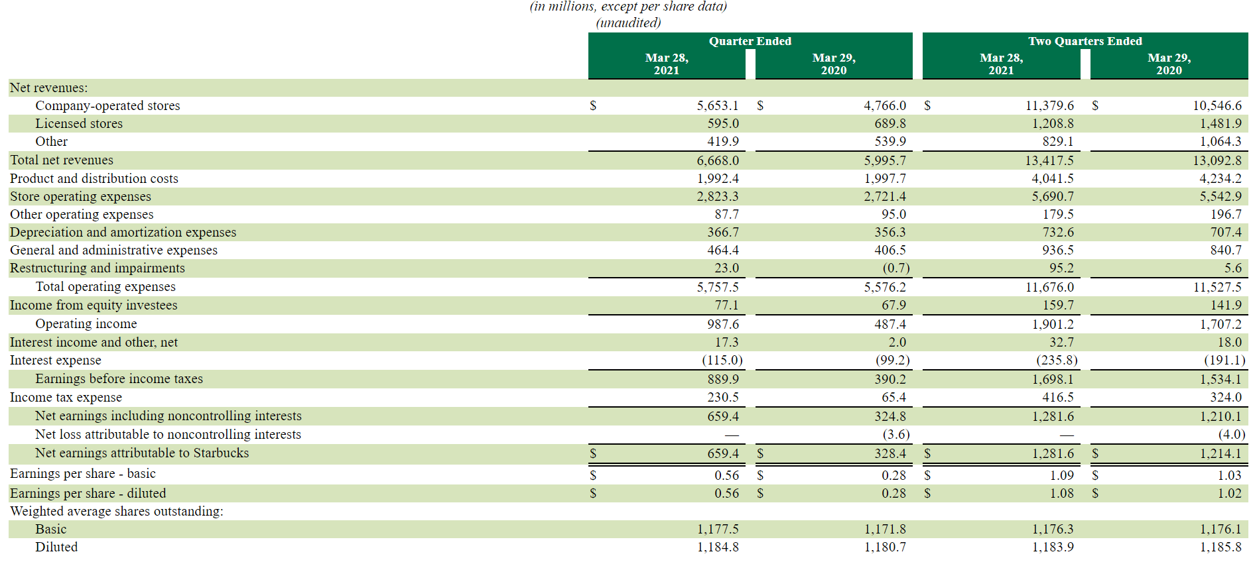
Task: Click the 'Two Quarters Ended' column header
Action: pyautogui.click(x=1085, y=41)
